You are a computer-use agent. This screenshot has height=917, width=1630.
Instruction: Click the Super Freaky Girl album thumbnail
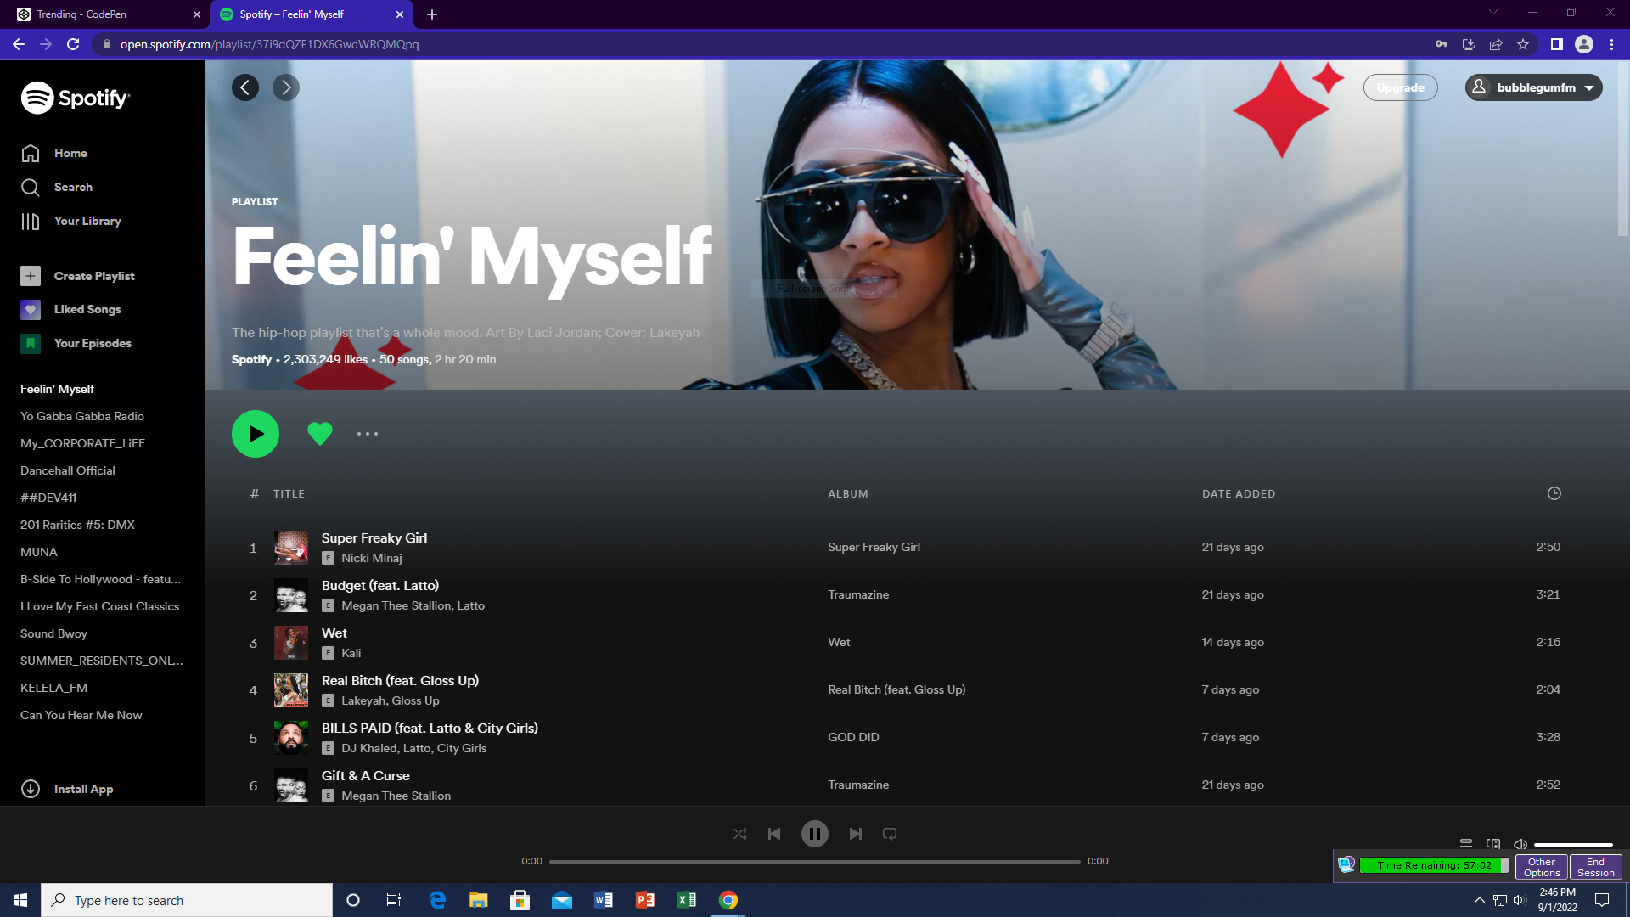pyautogui.click(x=291, y=548)
